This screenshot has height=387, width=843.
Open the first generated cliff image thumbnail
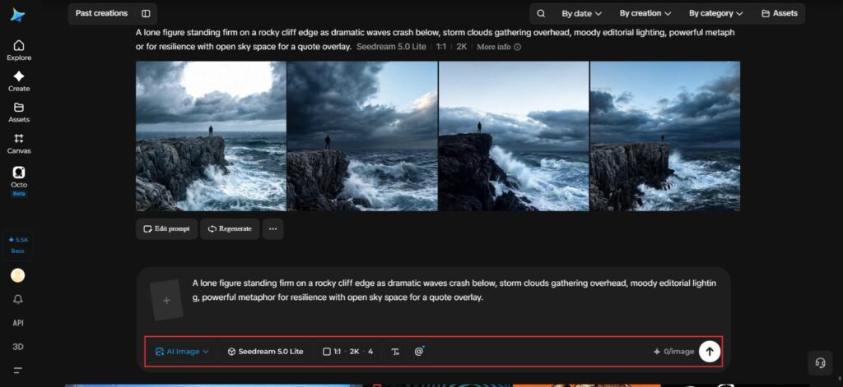pyautogui.click(x=211, y=136)
